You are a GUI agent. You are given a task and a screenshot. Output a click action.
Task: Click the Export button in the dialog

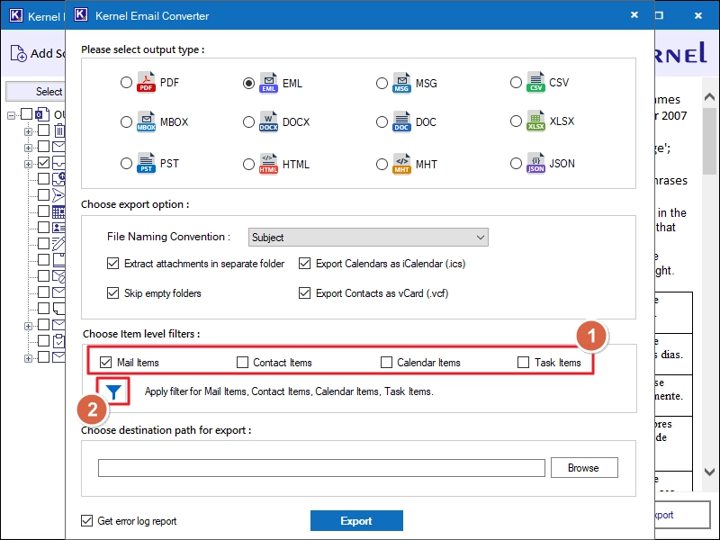click(356, 521)
